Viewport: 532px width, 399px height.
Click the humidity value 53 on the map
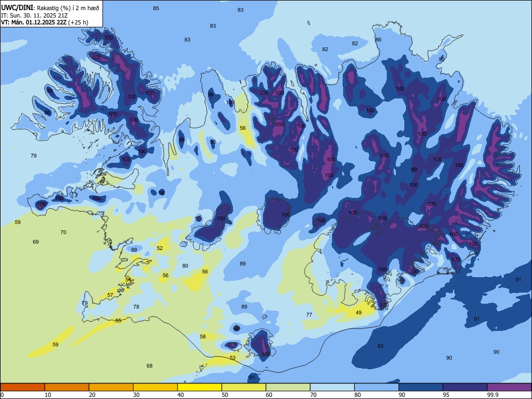click(232, 358)
